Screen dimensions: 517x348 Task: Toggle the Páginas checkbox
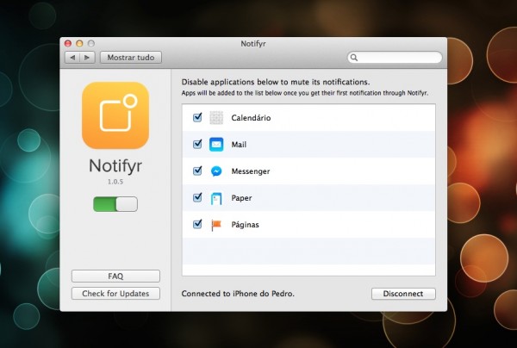(197, 224)
